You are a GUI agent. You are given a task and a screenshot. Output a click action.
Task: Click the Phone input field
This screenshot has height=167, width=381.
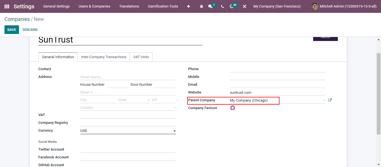(x=278, y=69)
